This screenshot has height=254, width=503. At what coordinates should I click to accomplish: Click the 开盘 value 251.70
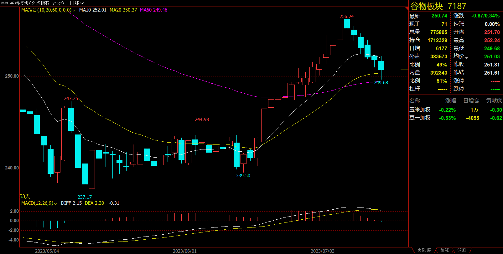492,32
